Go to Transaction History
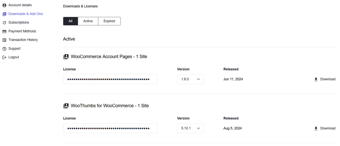340x146 pixels. (23, 40)
